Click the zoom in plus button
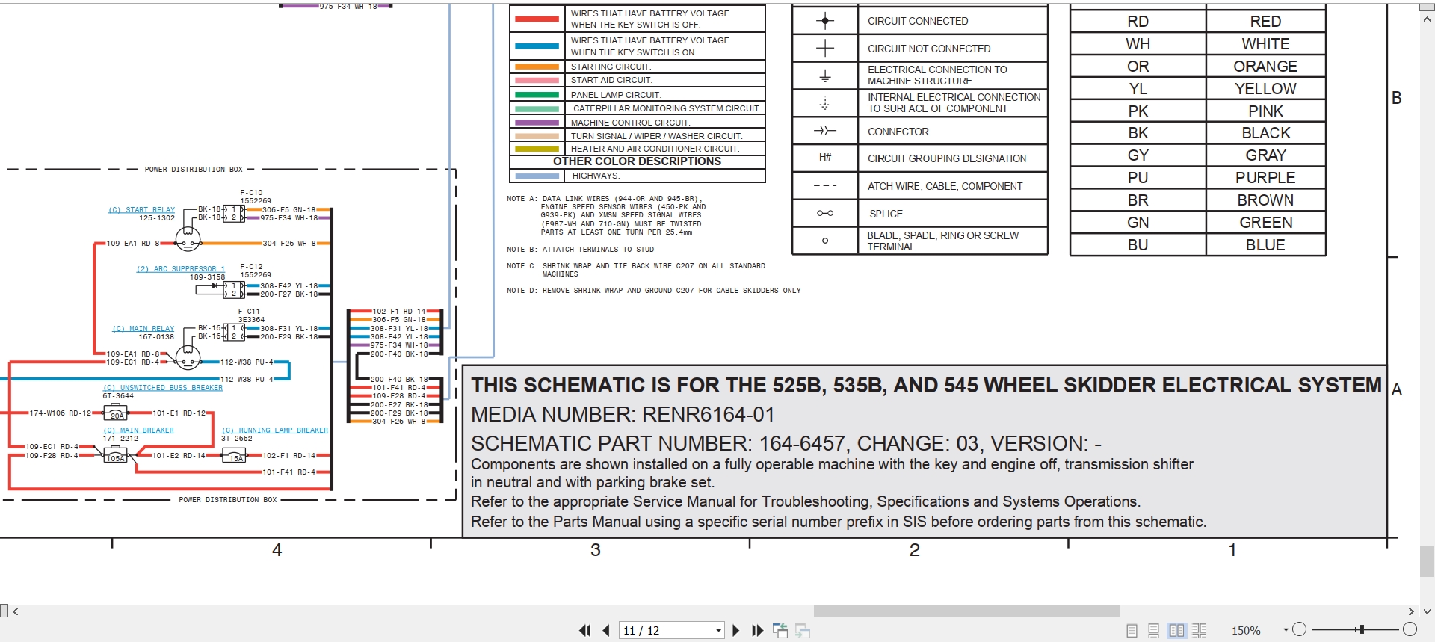 pos(1410,629)
